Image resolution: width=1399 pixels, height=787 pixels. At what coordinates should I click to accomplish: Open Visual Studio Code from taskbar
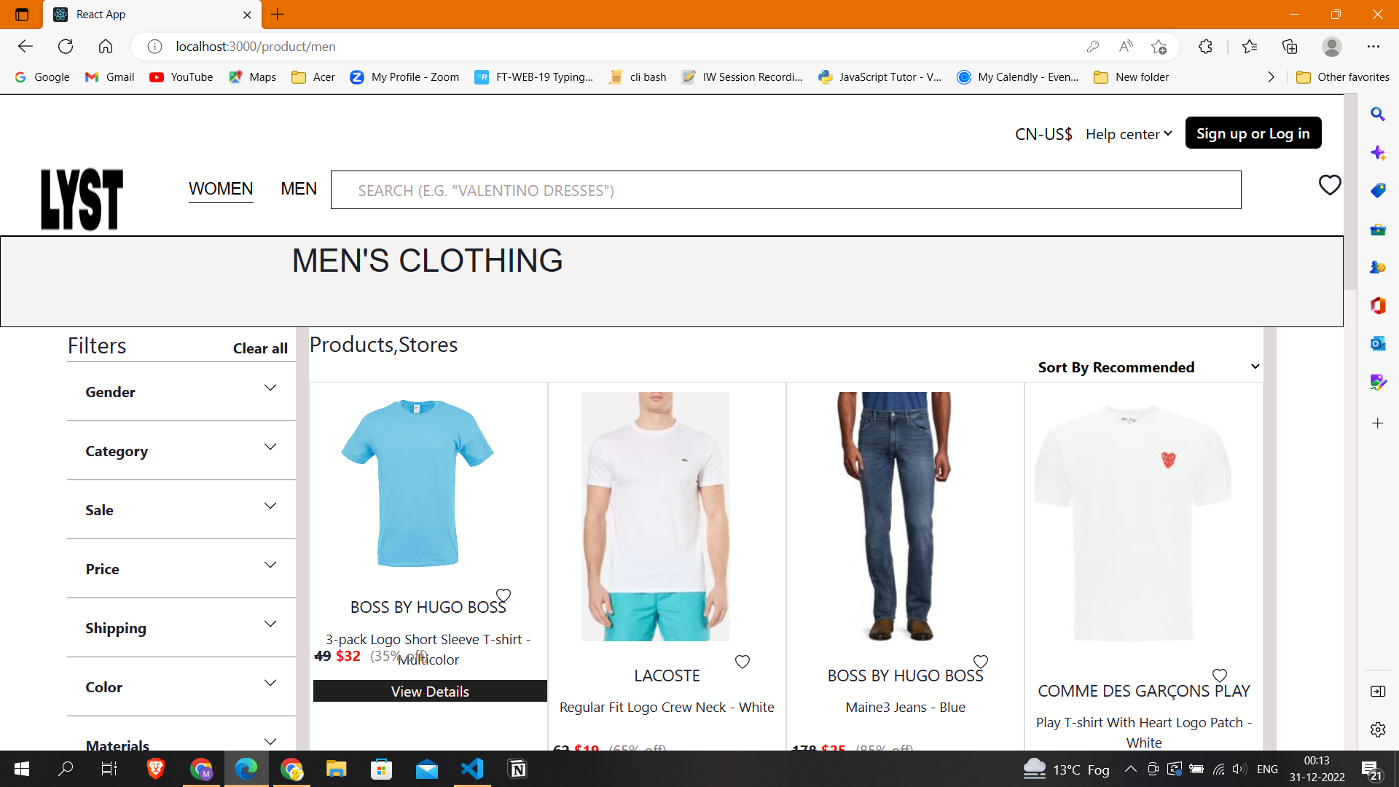472,769
